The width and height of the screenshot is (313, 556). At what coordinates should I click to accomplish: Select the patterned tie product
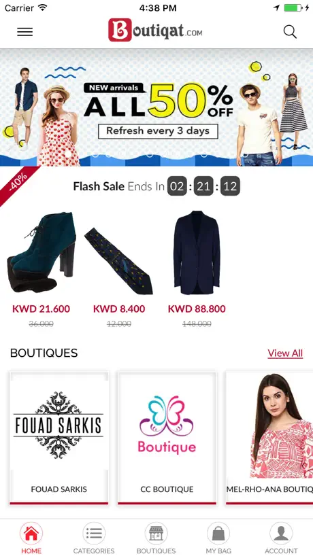point(118,261)
